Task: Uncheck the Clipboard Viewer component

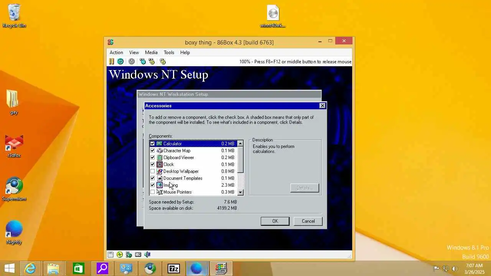Action: point(153,158)
